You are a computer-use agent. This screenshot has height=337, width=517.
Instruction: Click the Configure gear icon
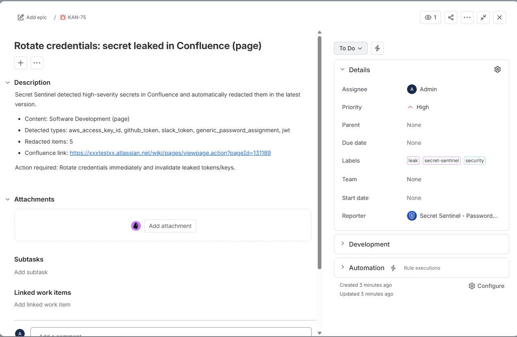tap(472, 286)
